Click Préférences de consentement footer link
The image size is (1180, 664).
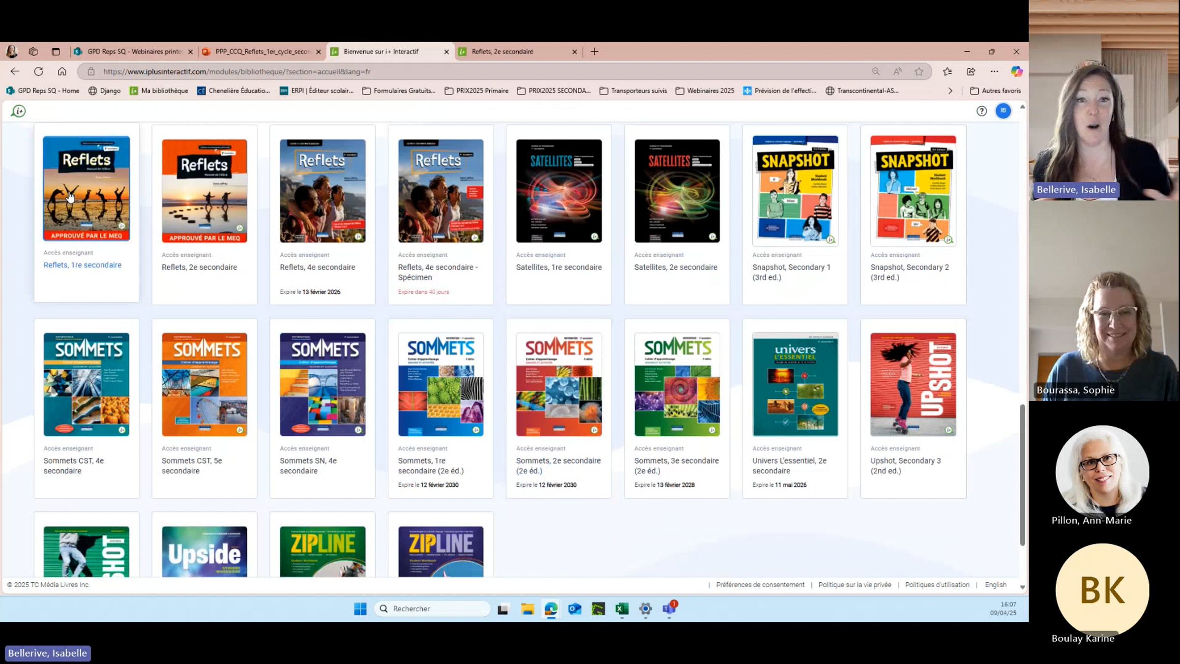pyautogui.click(x=760, y=585)
